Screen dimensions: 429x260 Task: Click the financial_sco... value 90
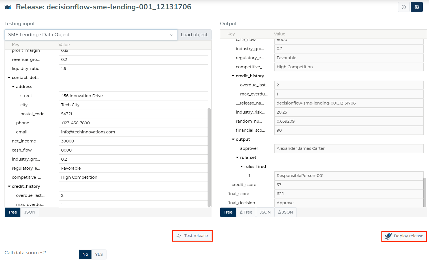(x=349, y=130)
